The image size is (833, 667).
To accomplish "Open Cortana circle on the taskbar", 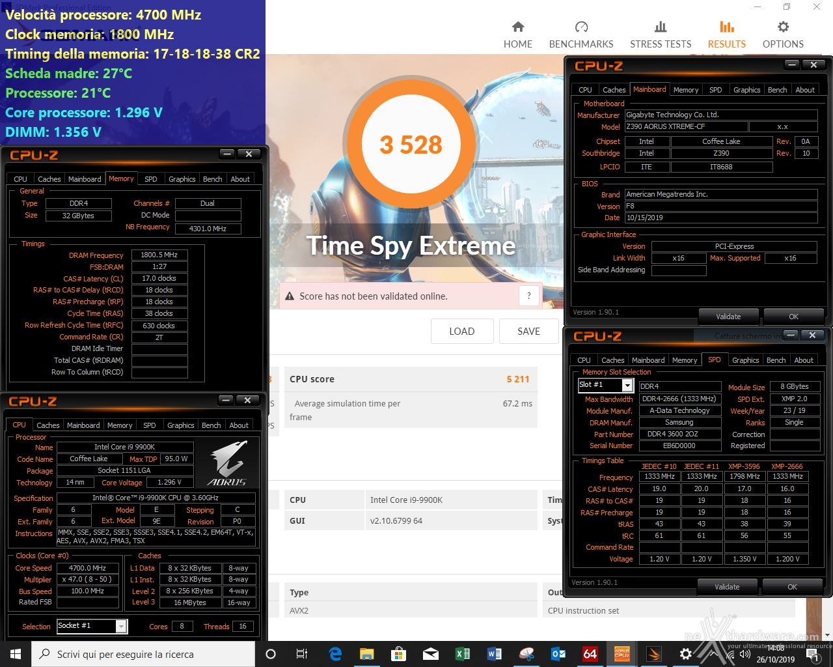I will click(271, 654).
